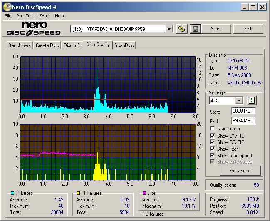The width and height of the screenshot is (270, 221).
Task: Click the drive options wrench icon
Action: click(182, 29)
